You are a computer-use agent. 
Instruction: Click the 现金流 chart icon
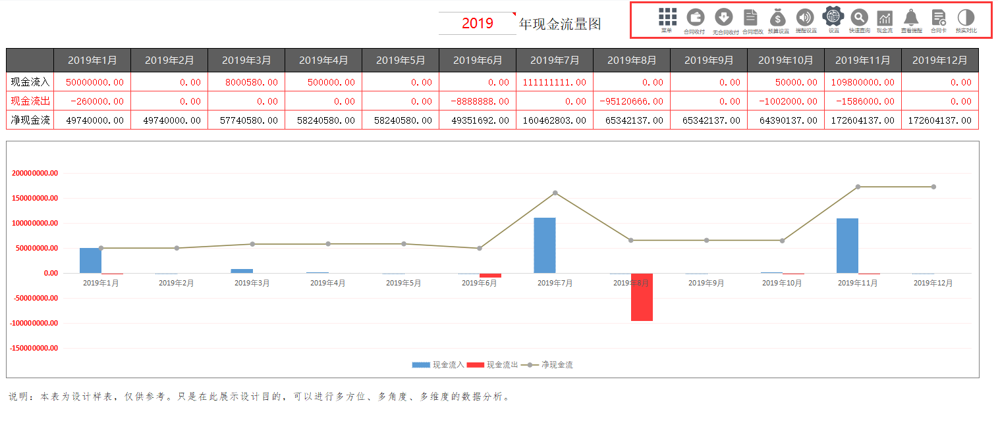pyautogui.click(x=885, y=17)
